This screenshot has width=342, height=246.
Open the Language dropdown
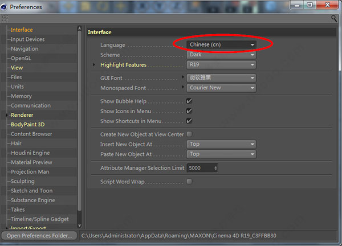[x=222, y=45]
